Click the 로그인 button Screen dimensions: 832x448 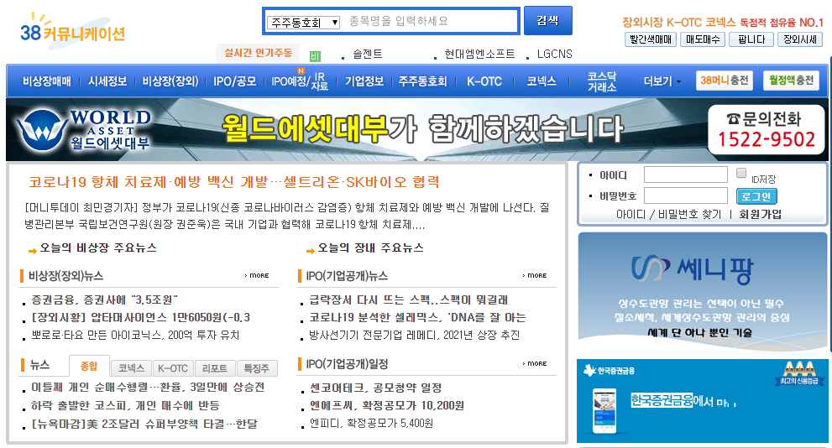[x=756, y=196]
